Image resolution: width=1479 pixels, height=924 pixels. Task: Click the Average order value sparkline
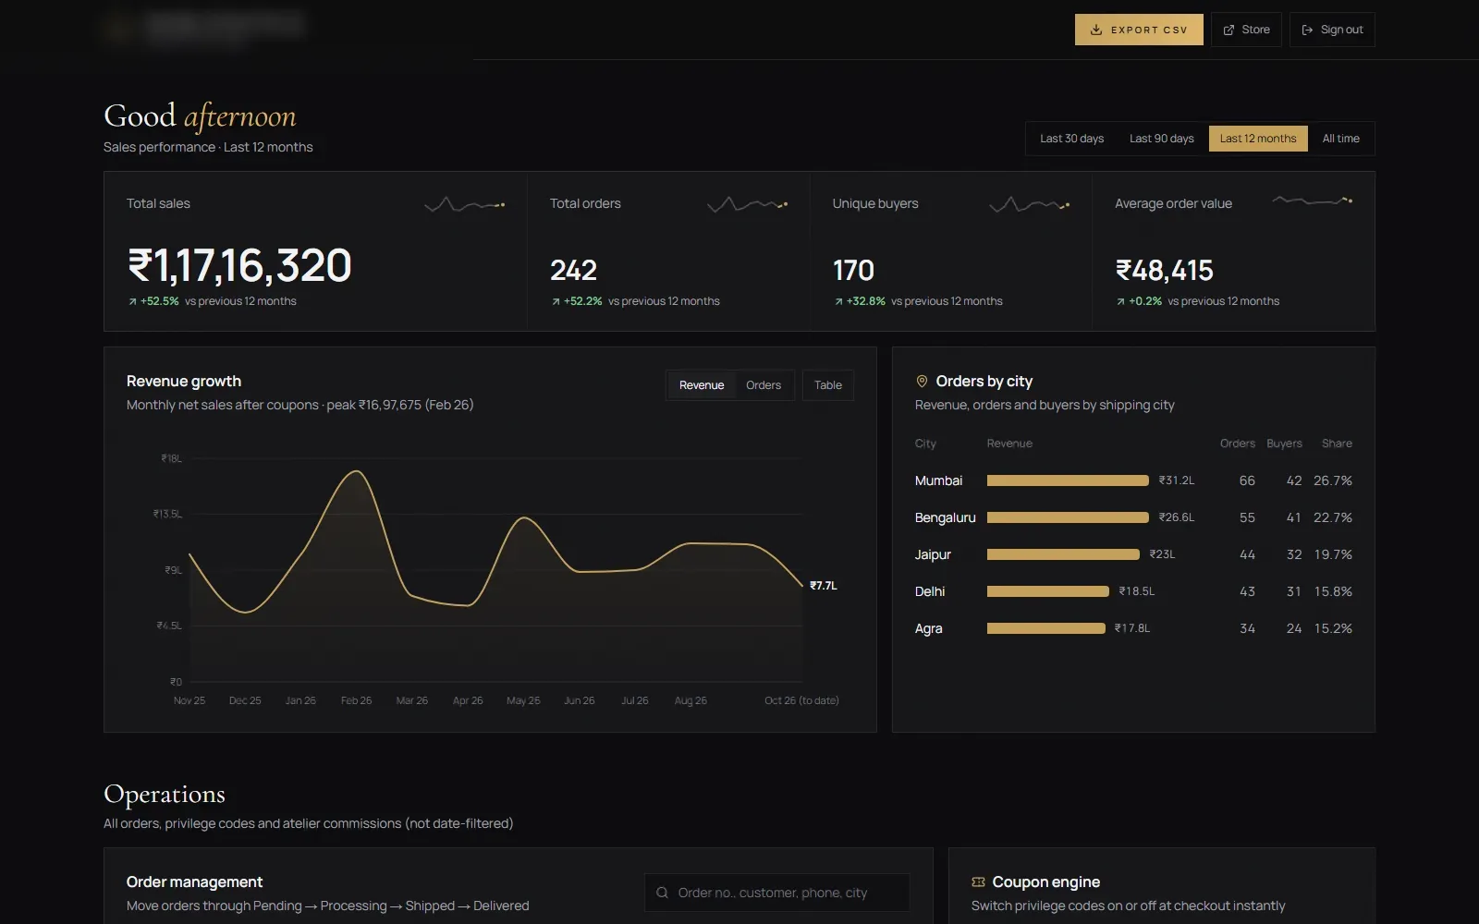pyautogui.click(x=1313, y=200)
